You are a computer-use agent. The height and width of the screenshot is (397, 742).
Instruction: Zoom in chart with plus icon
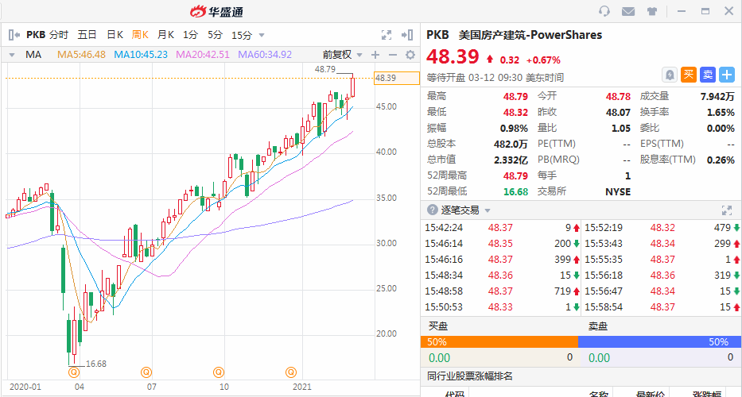coord(375,55)
